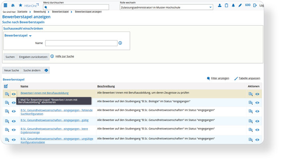
Task: Navigate to Bewerberstapel breadcrumb
Action: (x=60, y=12)
